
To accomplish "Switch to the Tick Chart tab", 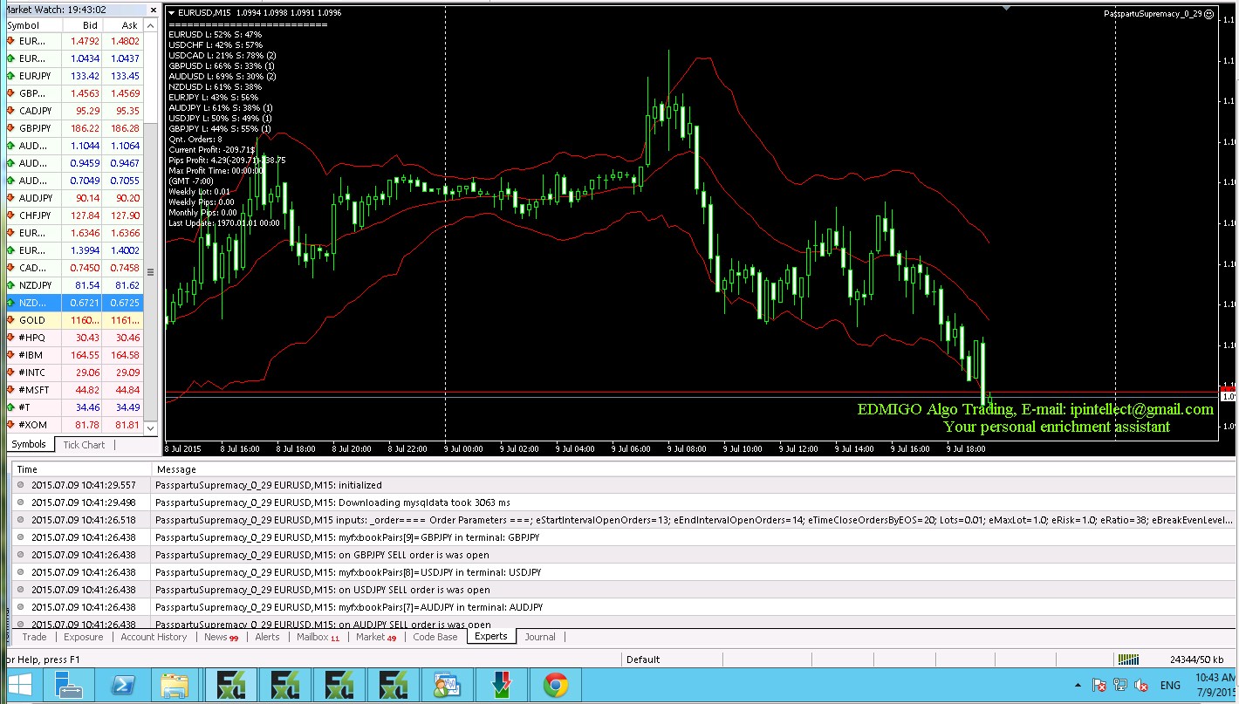I will 84,445.
